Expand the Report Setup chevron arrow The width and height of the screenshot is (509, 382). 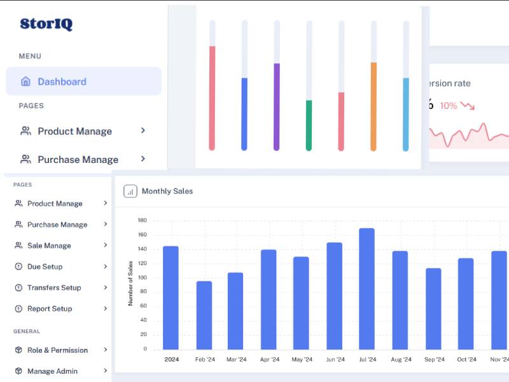click(x=105, y=309)
